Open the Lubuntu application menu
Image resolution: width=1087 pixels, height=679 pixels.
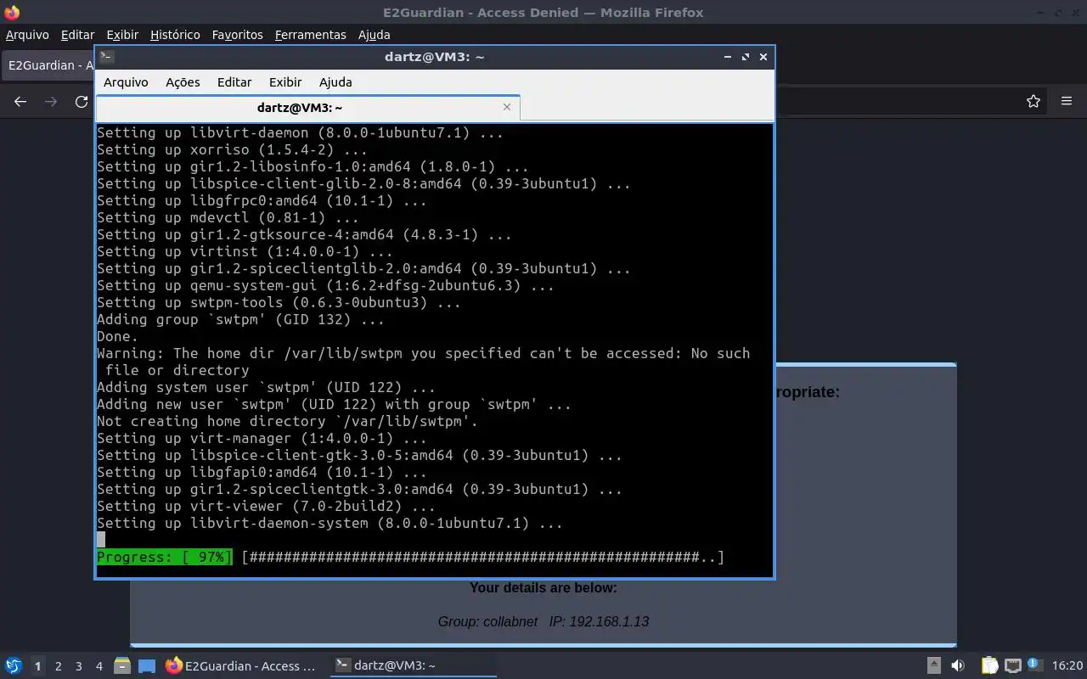13,666
